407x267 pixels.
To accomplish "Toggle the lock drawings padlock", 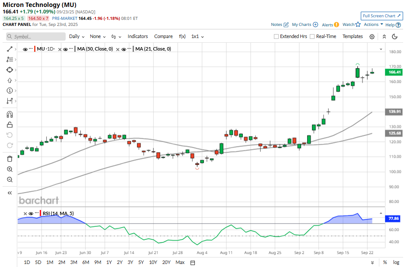I will pyautogui.click(x=10, y=125).
